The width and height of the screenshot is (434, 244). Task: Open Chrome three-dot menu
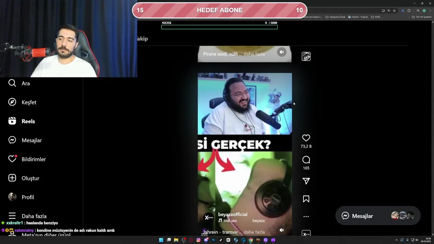[x=430, y=11]
